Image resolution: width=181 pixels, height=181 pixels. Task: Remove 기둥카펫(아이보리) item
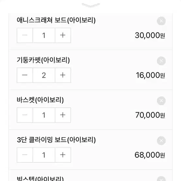[161, 61]
